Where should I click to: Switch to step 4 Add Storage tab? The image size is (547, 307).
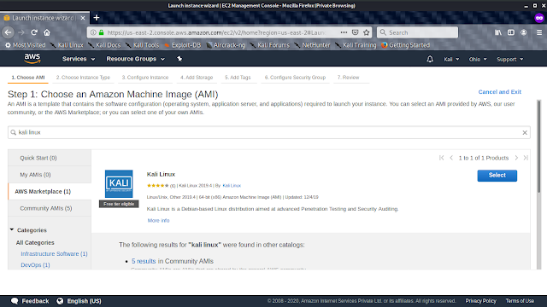(x=197, y=78)
